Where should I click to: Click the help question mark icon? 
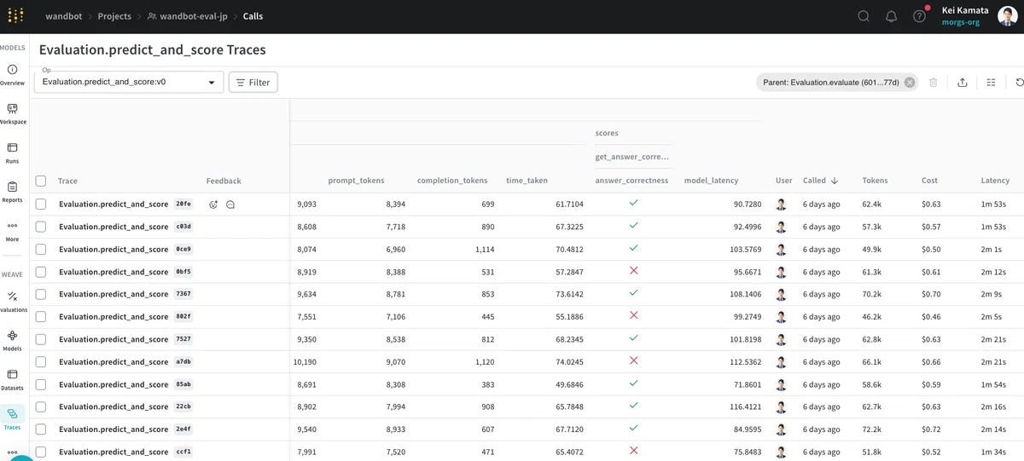pyautogui.click(x=919, y=16)
